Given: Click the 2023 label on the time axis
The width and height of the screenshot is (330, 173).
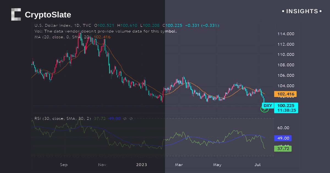Looking at the screenshot, I should tap(142, 165).
